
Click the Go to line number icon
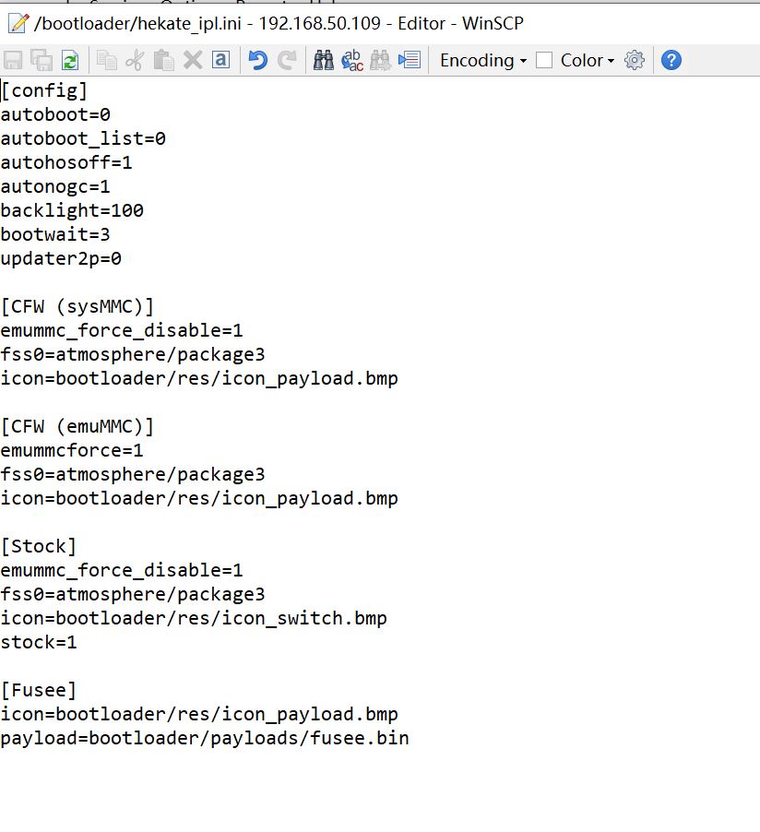tap(410, 61)
